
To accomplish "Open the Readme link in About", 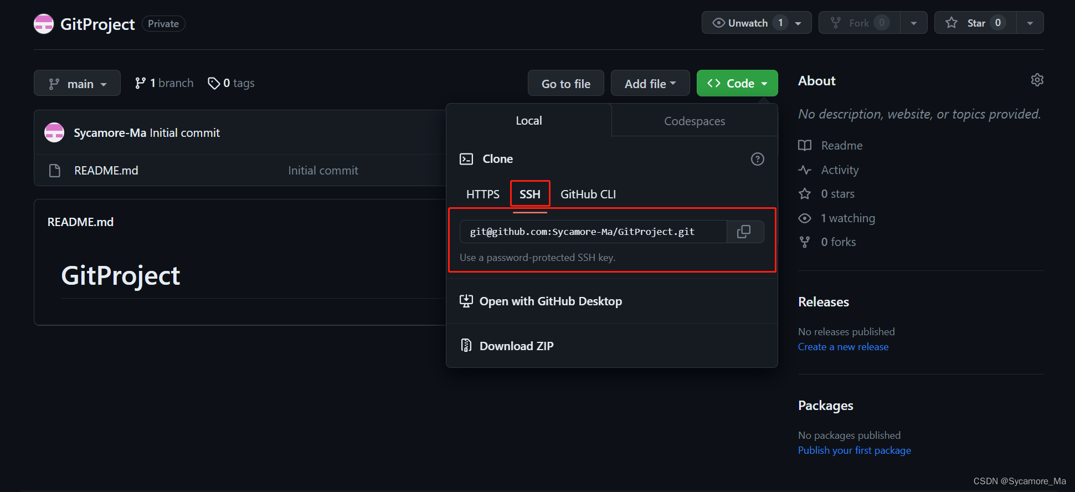I will pyautogui.click(x=842, y=145).
